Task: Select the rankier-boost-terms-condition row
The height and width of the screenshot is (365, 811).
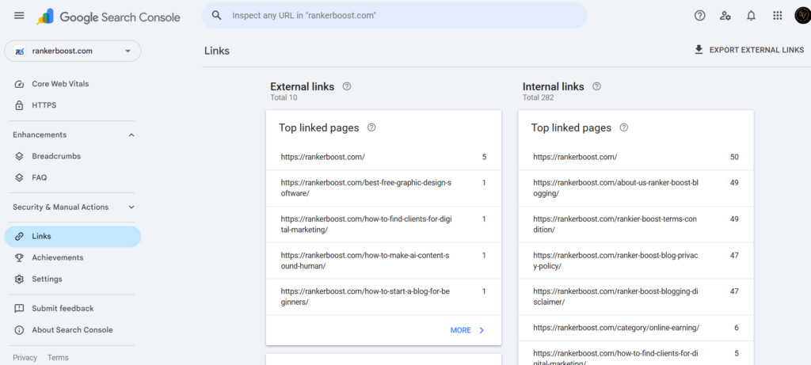Action: click(636, 224)
